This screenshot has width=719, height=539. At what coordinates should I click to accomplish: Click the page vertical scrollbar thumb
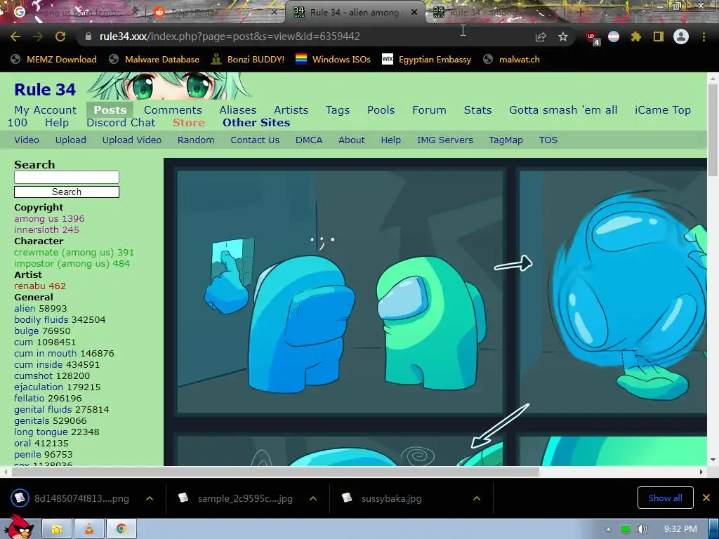pos(712,129)
